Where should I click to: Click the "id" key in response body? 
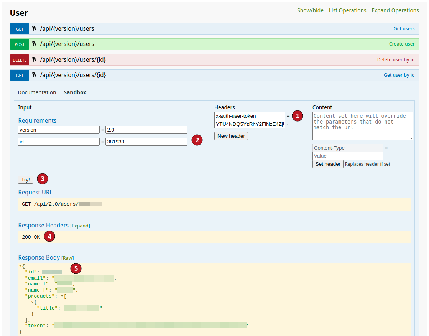click(x=31, y=272)
